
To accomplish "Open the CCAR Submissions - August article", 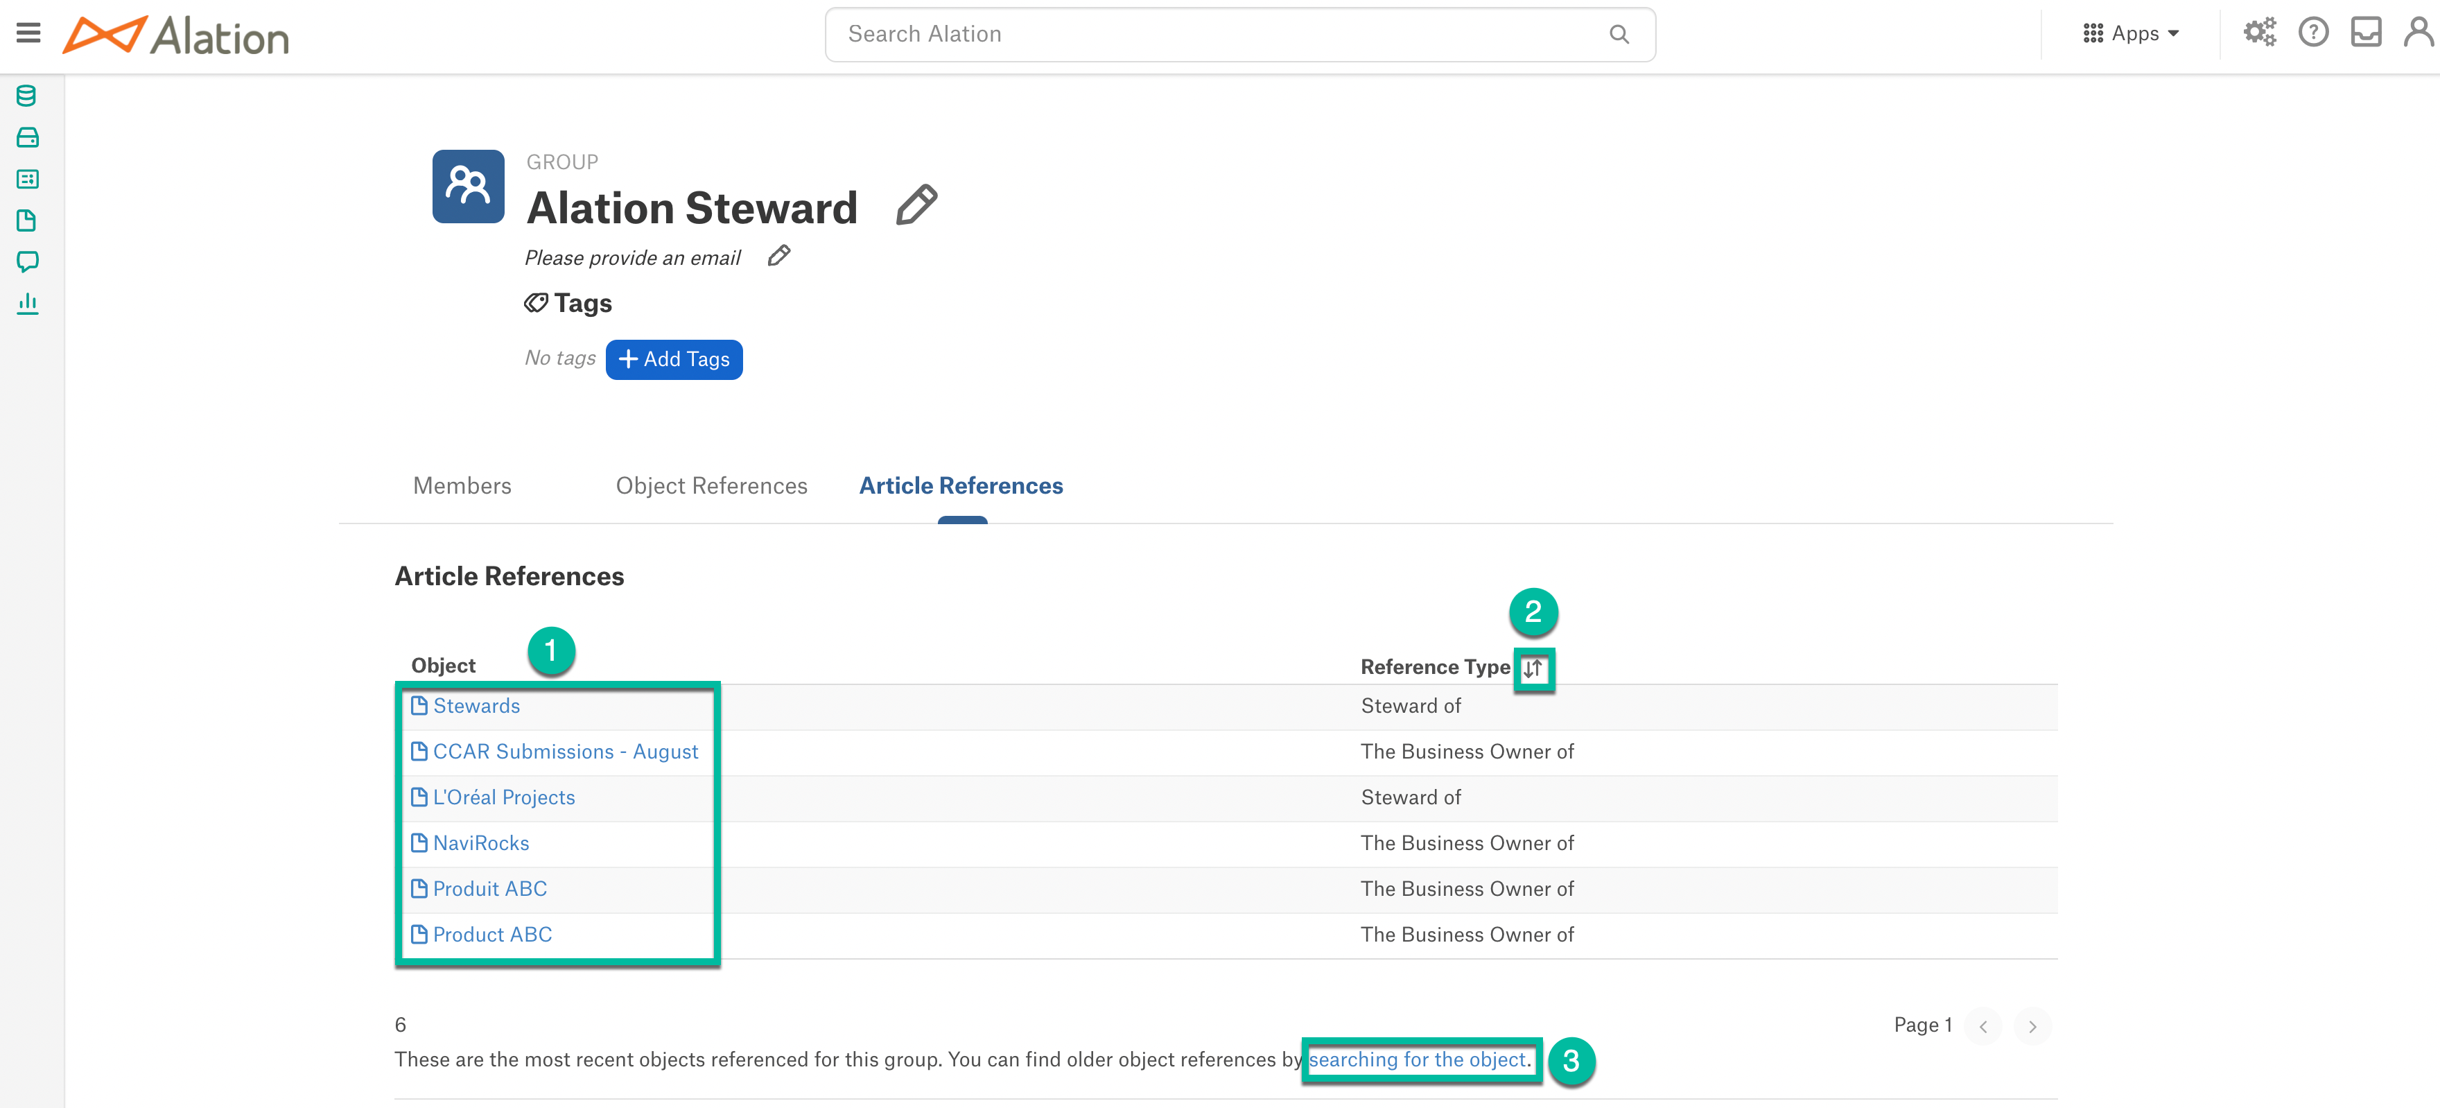I will (x=566, y=752).
